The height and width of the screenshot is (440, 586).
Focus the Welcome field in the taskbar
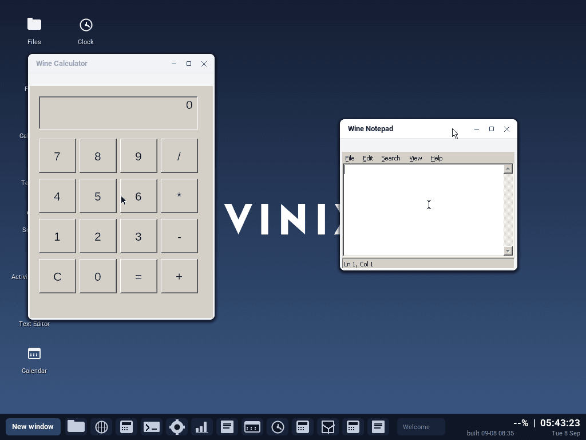421,426
